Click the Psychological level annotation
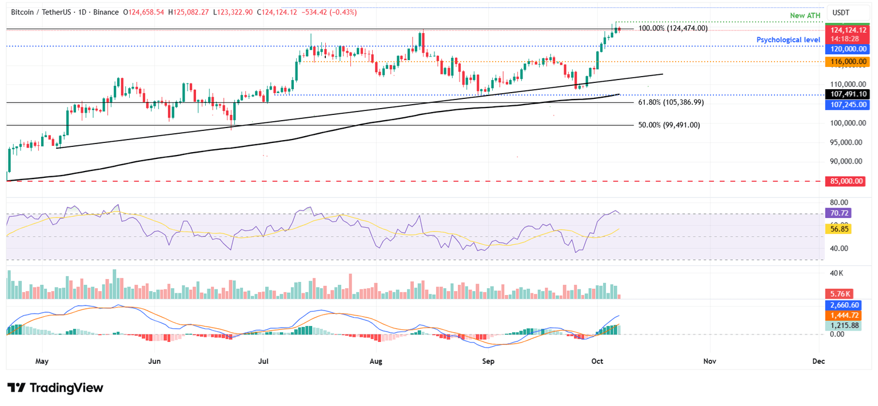This screenshot has width=878, height=406. [788, 39]
